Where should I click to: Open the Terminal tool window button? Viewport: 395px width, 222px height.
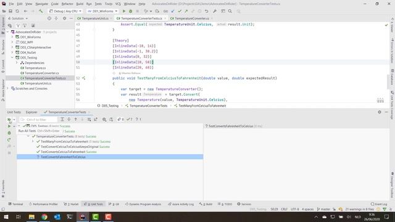(15, 204)
